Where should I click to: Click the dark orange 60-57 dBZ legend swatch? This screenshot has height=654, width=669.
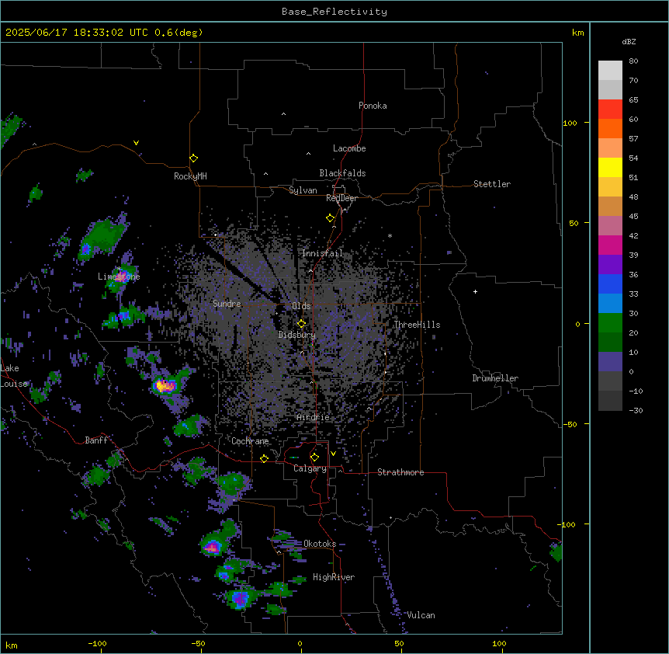(x=610, y=128)
